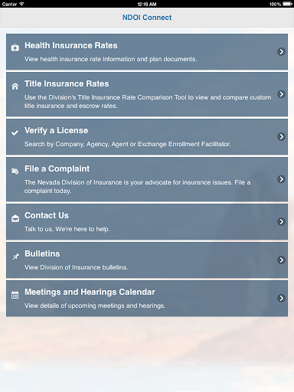294x392 pixels.
Task: Tap the Bulletins heading text
Action: pyautogui.click(x=42, y=253)
